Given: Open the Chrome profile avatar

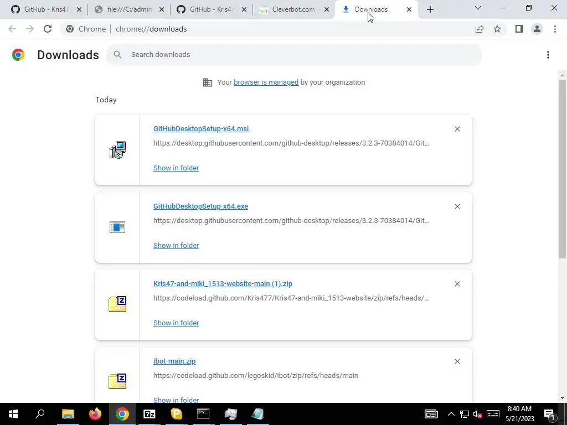Looking at the screenshot, I should tap(537, 29).
